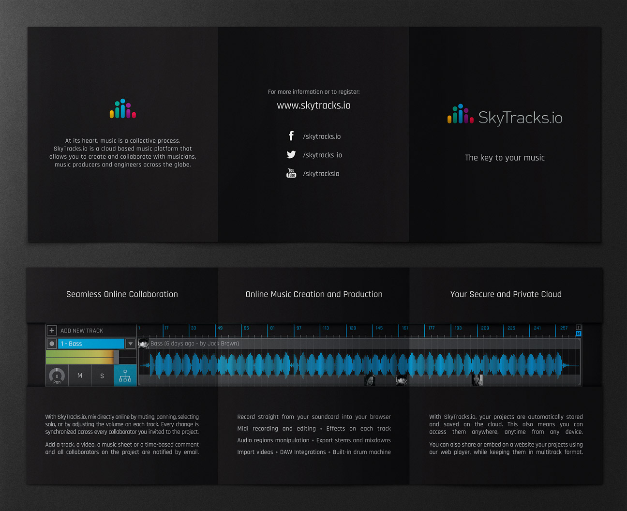
Task: Click the SkyTracks.io logo with wordmark
Action: pos(505,116)
